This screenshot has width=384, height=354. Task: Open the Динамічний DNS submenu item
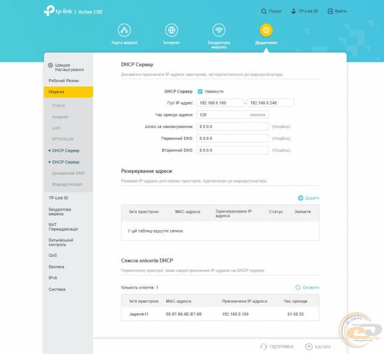coord(68,173)
